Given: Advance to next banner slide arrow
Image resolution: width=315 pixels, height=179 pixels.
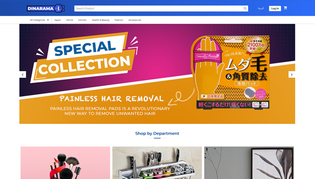Looking at the screenshot, I should click(292, 75).
